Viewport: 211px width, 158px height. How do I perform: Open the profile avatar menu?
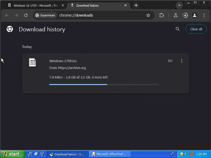click(x=195, y=15)
